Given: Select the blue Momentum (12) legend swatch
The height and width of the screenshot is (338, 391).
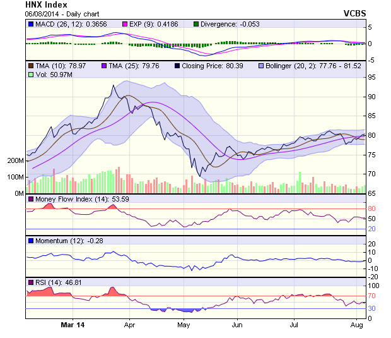Looking at the screenshot, I should (x=30, y=241).
